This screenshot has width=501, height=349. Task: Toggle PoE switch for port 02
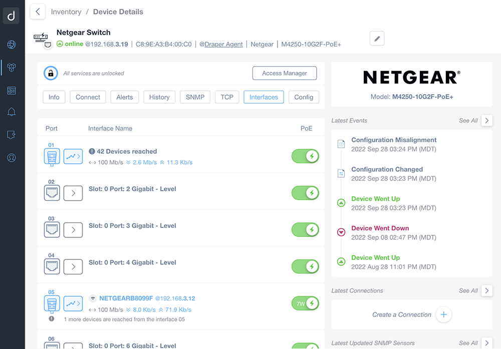[x=305, y=193]
